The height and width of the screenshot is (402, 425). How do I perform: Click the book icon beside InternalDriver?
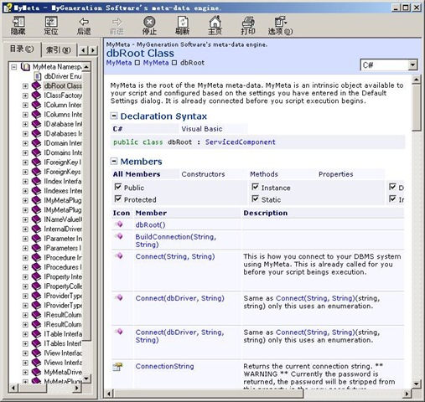tap(36, 229)
